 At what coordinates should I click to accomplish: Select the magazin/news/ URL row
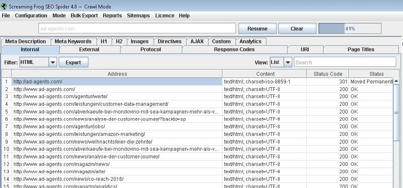117,164
